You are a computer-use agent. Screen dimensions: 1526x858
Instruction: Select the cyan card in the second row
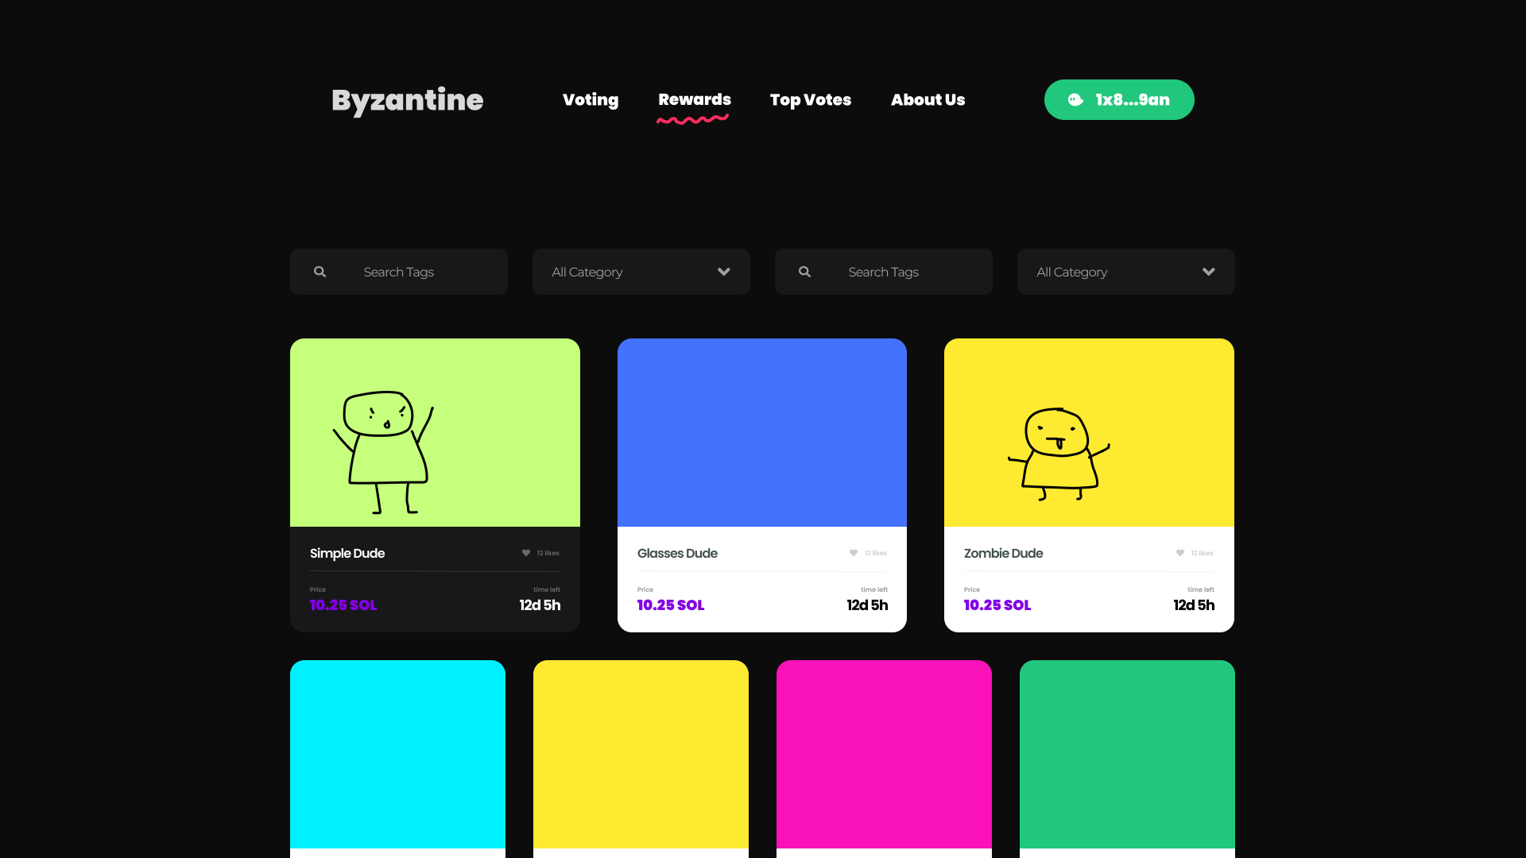(397, 754)
